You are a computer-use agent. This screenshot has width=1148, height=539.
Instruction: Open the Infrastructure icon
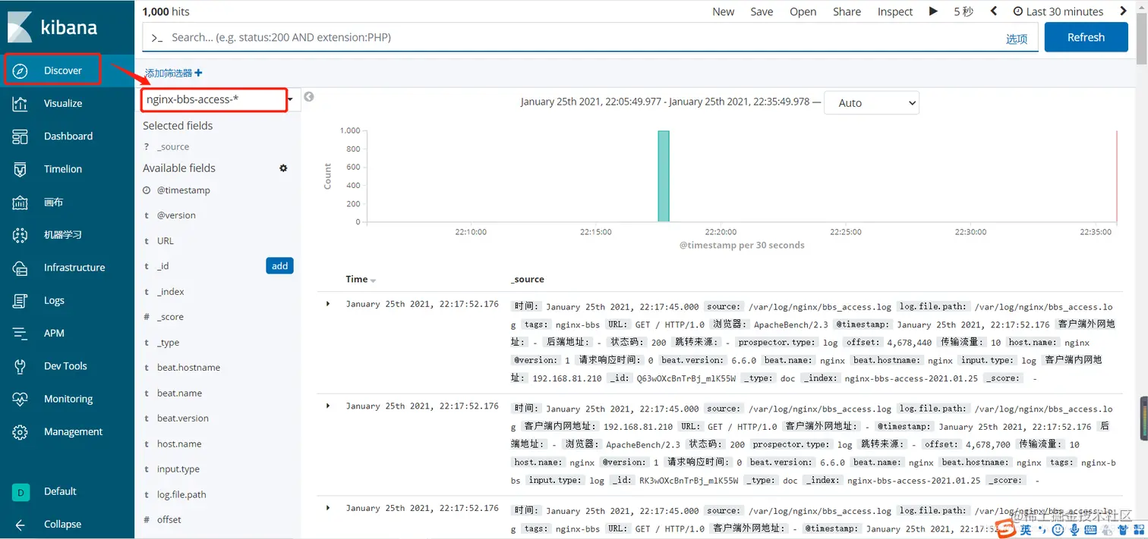coord(20,268)
